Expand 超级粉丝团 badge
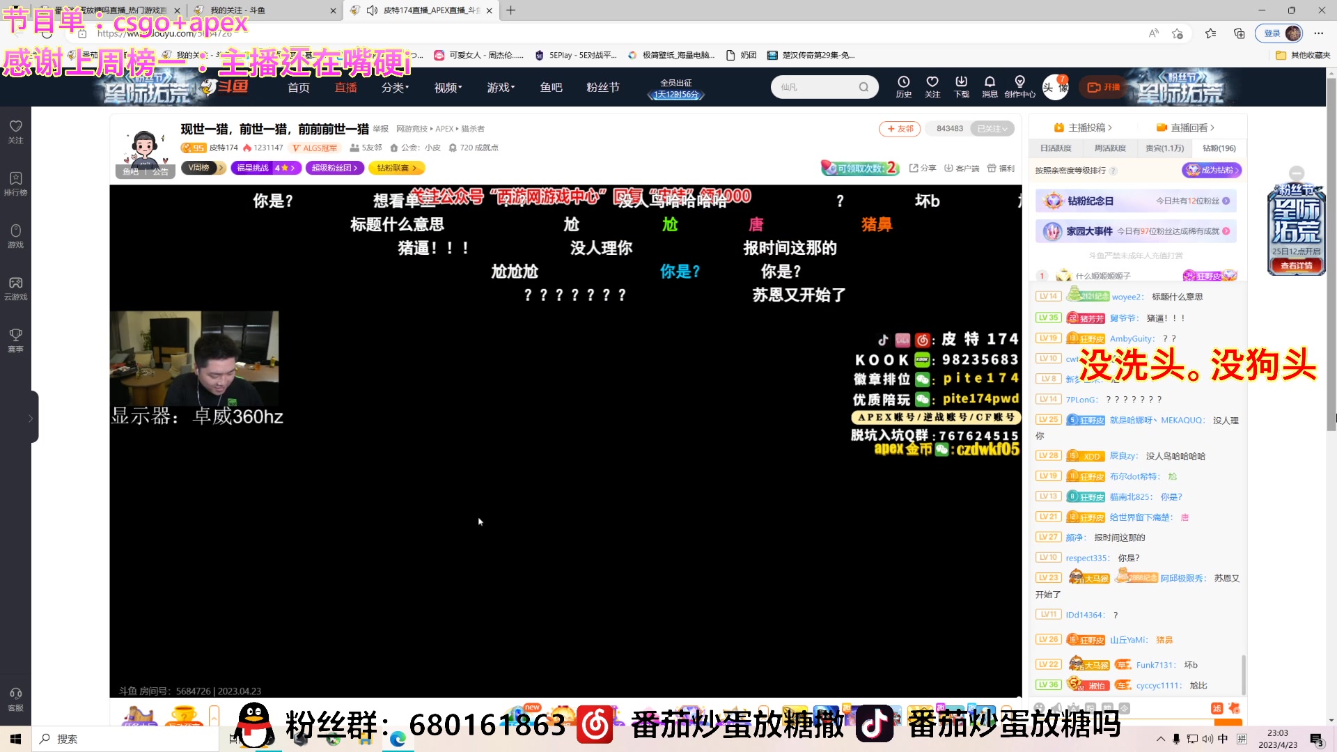This screenshot has height=752, width=1337. [x=334, y=168]
